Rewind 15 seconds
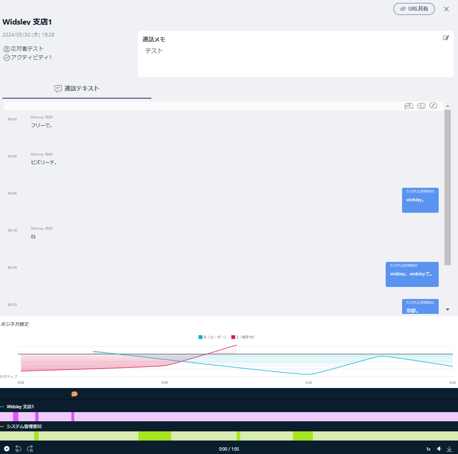458x454 pixels. (x=18, y=449)
